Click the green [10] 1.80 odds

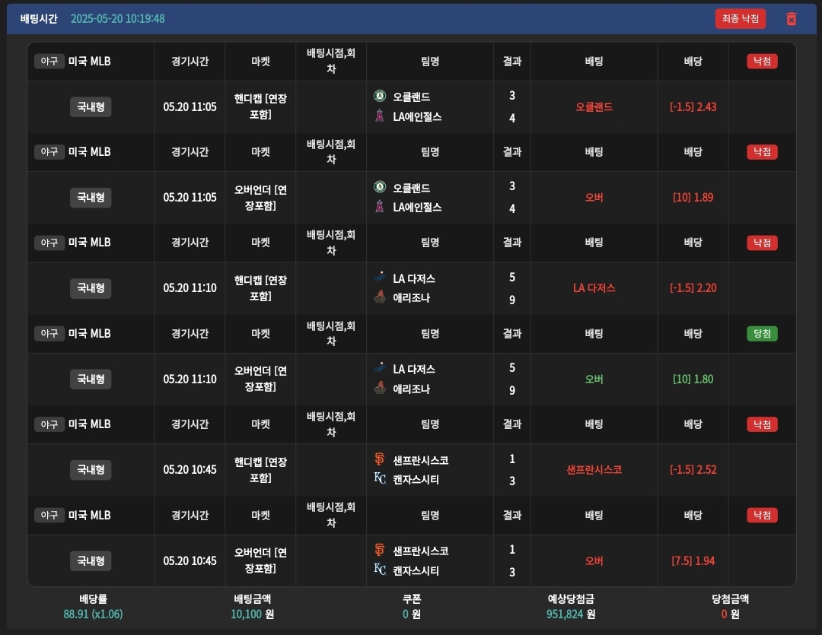tap(693, 379)
